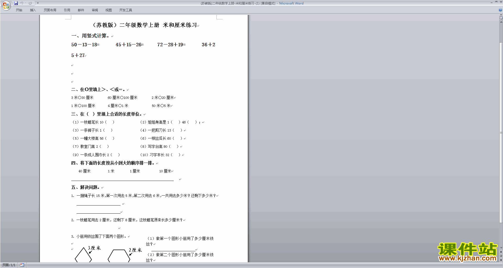Save the document with the floppy disk icon
The width and height of the screenshot is (503, 268).
tap(16, 3)
